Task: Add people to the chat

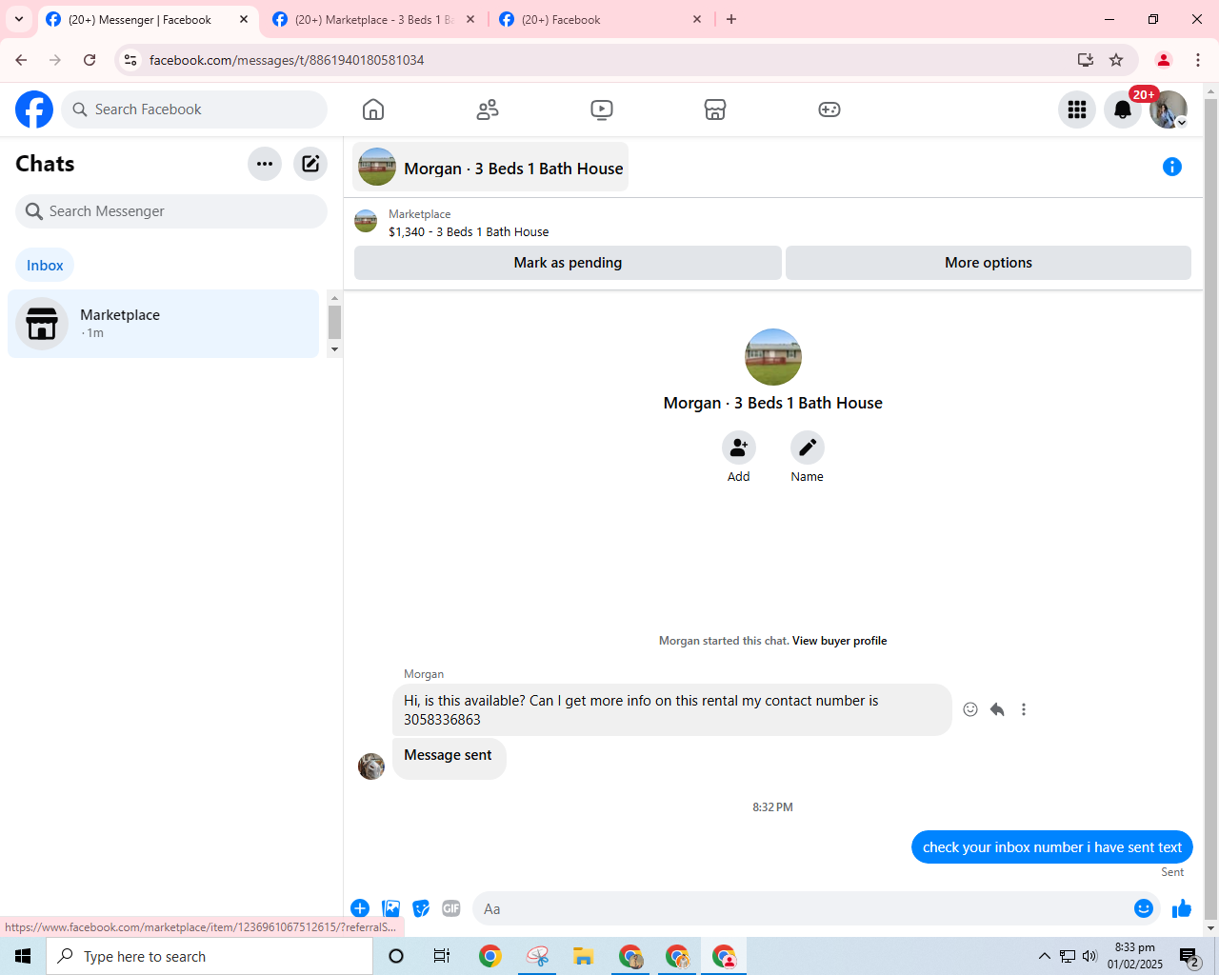Action: click(x=739, y=448)
